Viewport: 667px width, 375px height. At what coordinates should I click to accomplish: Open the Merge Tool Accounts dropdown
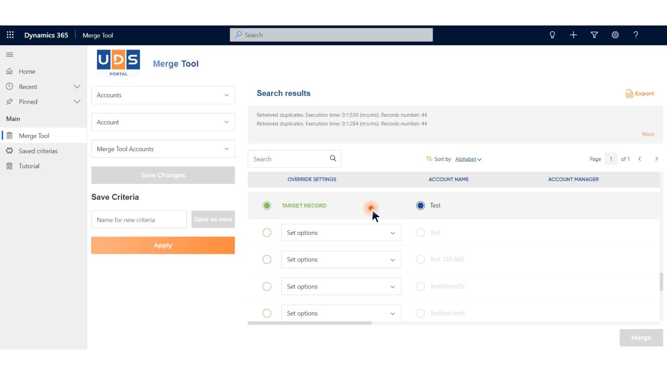163,149
